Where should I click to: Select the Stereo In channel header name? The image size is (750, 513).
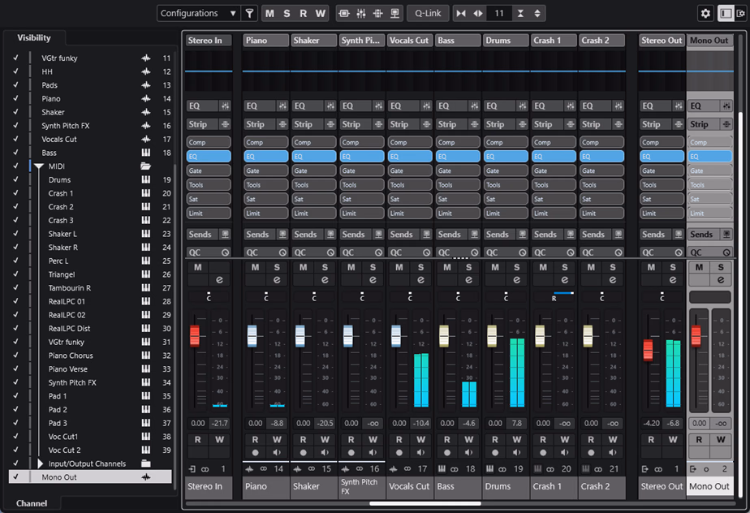pos(209,41)
